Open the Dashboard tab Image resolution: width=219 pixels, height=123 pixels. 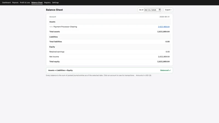tap(6, 2)
